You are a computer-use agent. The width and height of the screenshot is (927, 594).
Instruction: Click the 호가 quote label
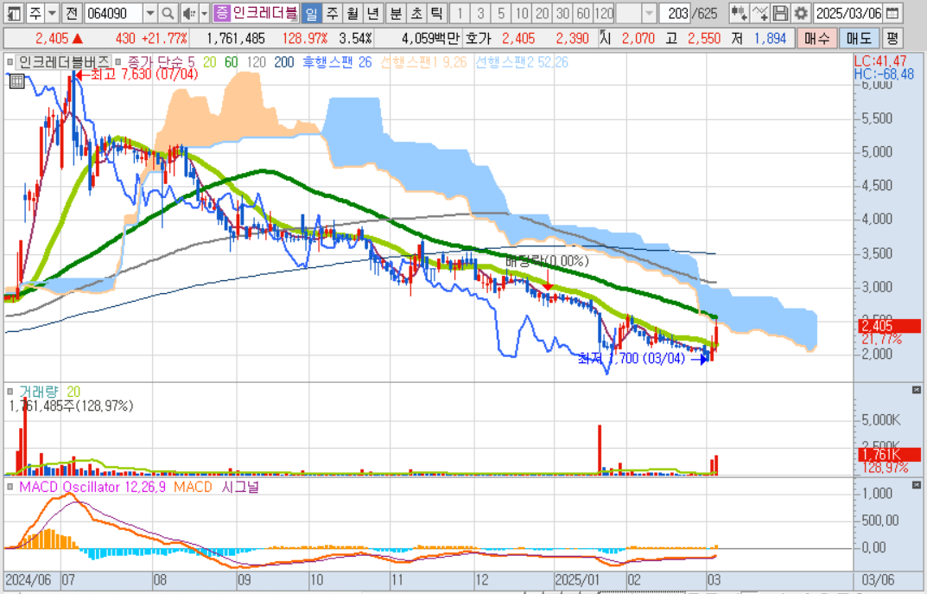[x=478, y=38]
